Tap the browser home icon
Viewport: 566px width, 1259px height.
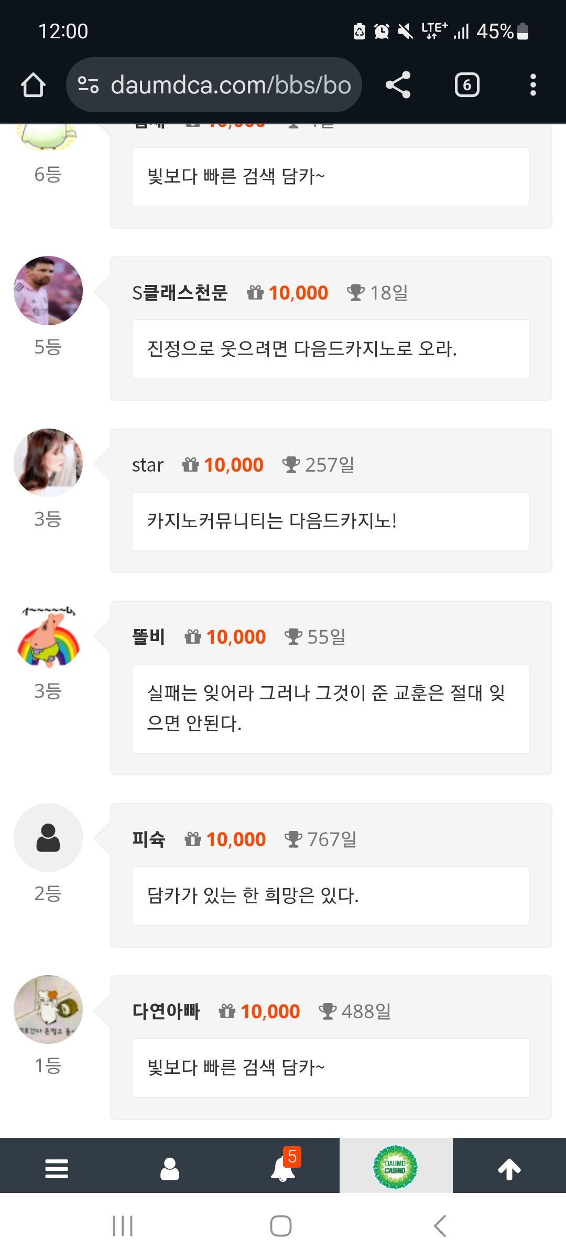[33, 85]
